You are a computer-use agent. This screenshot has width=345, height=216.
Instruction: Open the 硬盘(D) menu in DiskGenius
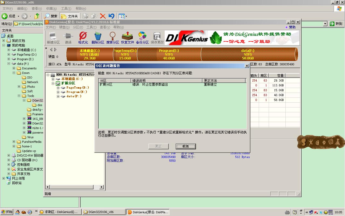(64, 27)
